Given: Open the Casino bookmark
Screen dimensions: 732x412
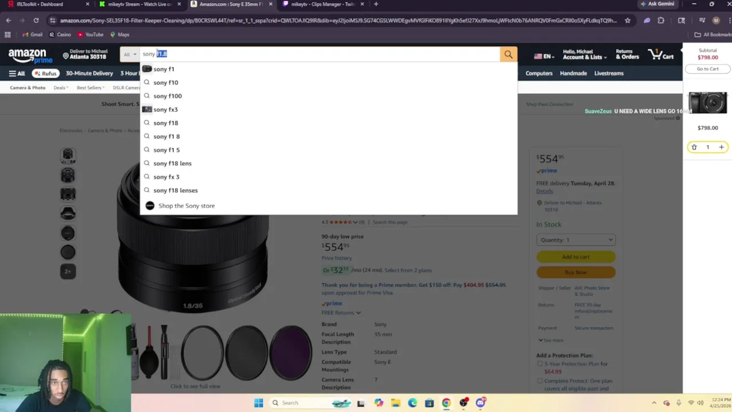Looking at the screenshot, I should pos(60,34).
